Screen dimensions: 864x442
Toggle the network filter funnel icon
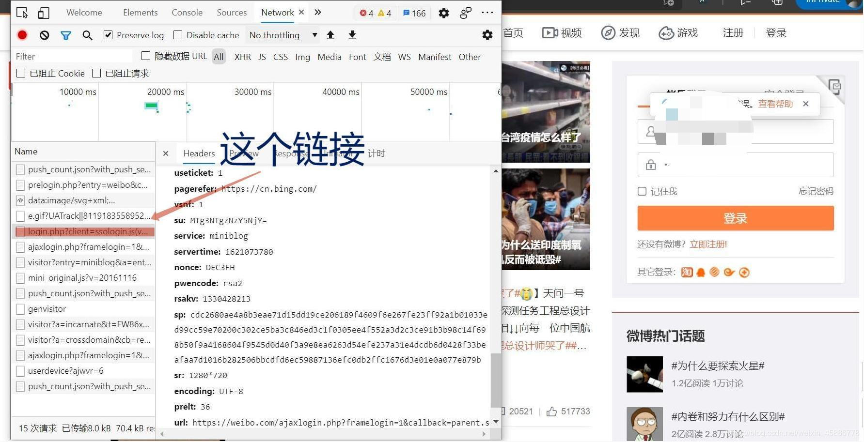pos(66,35)
